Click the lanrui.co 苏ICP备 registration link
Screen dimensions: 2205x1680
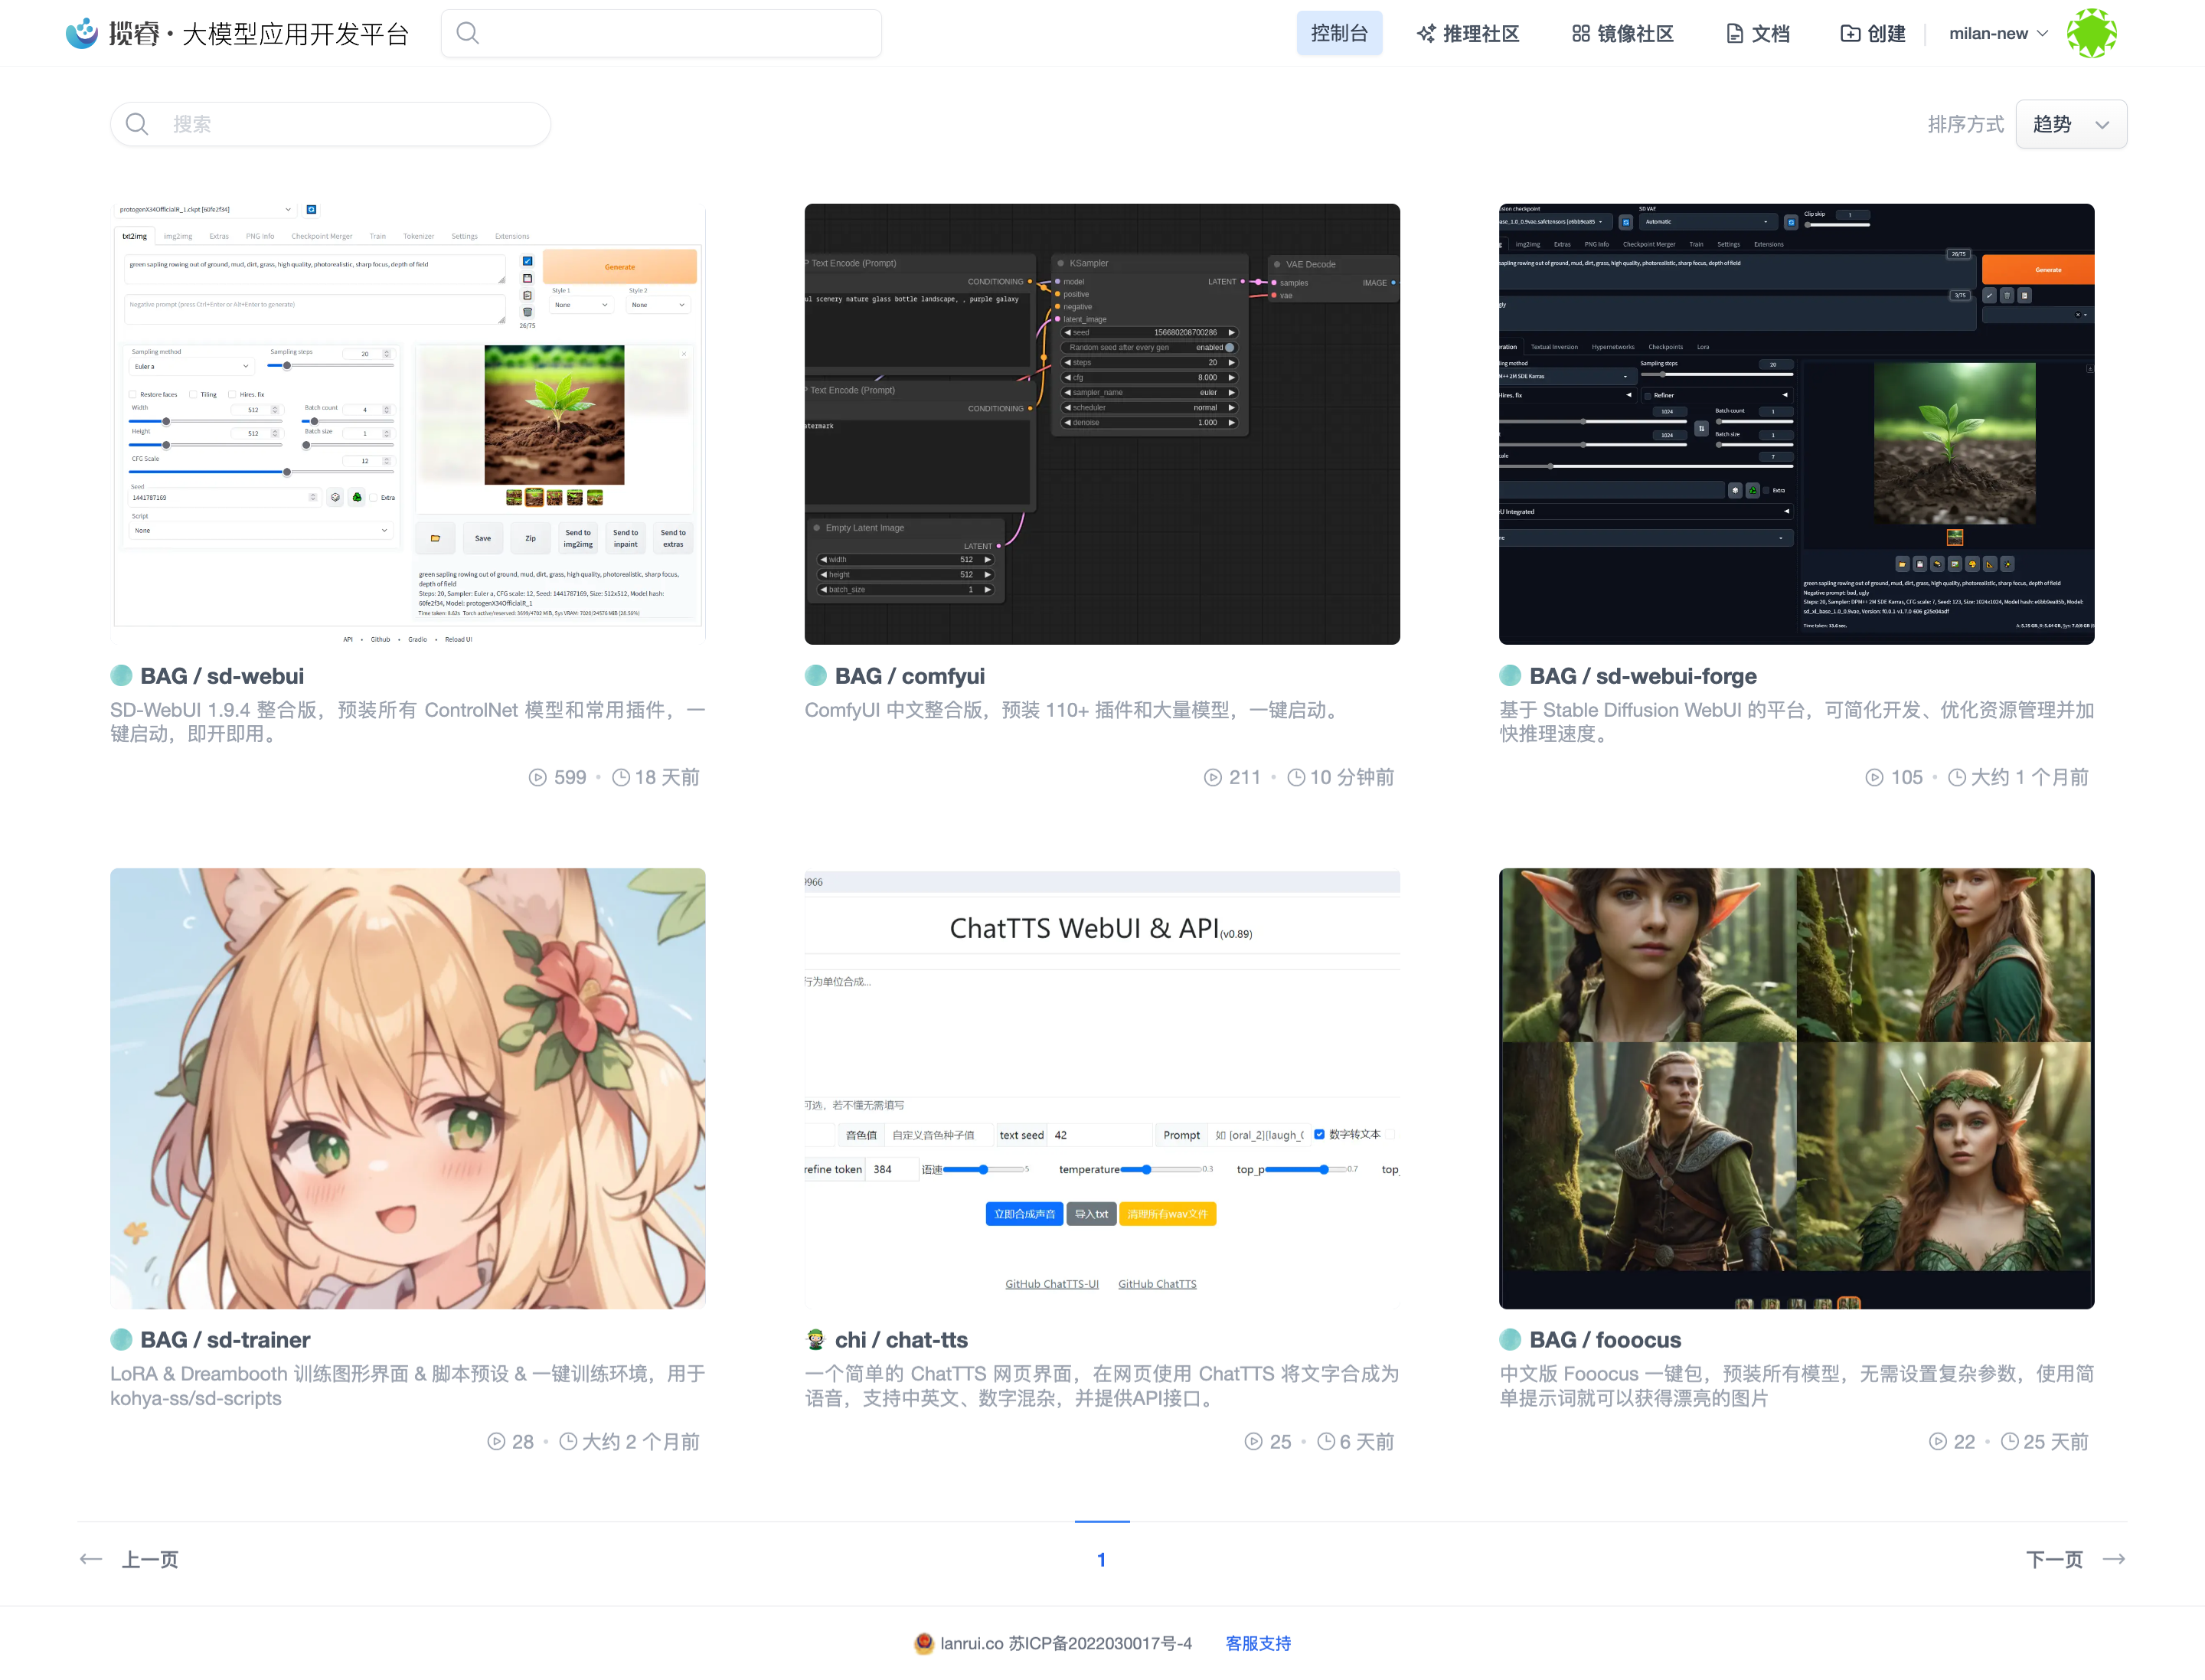(x=1066, y=1643)
